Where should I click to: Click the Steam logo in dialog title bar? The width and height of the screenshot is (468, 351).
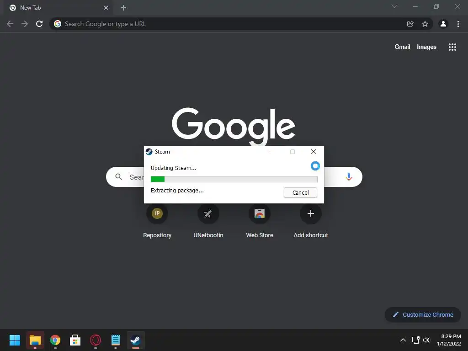(149, 152)
